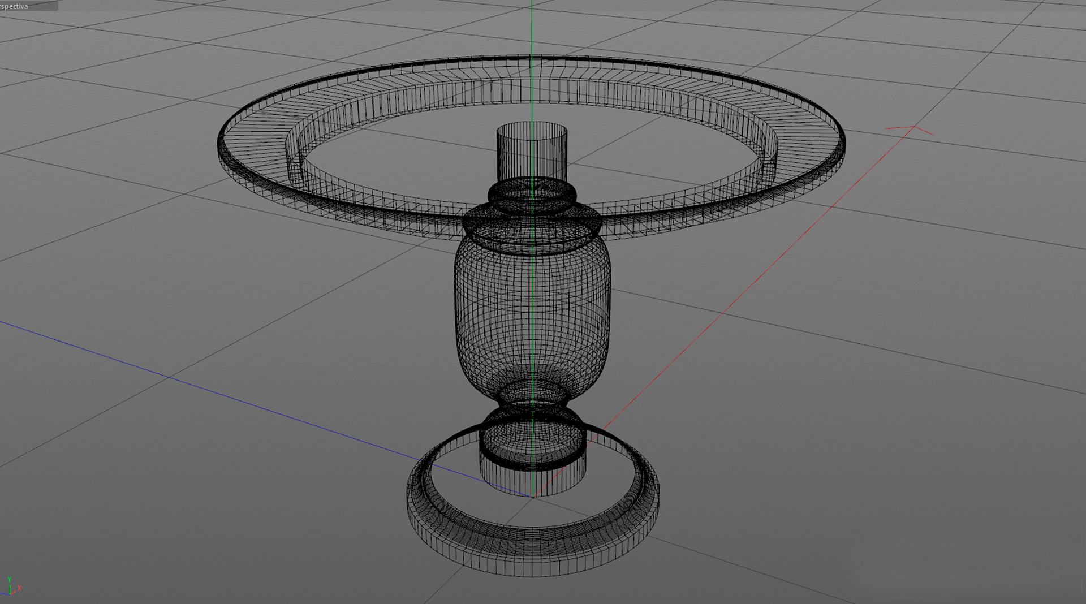The image size is (1086, 604).
Task: Select the rounded central pedestal body
Action: click(x=532, y=317)
